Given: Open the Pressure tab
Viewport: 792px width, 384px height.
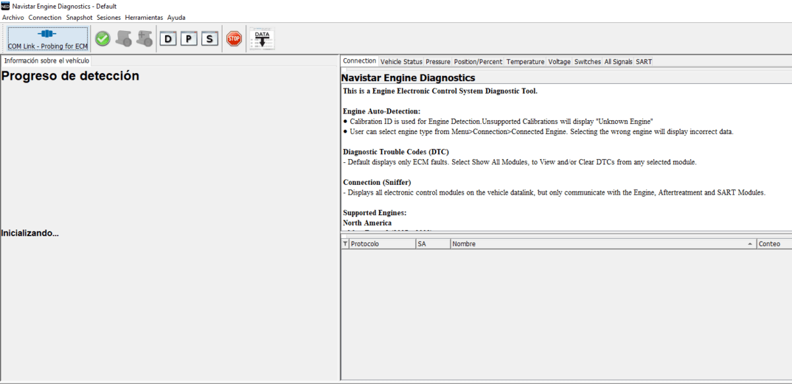Looking at the screenshot, I should [x=438, y=61].
